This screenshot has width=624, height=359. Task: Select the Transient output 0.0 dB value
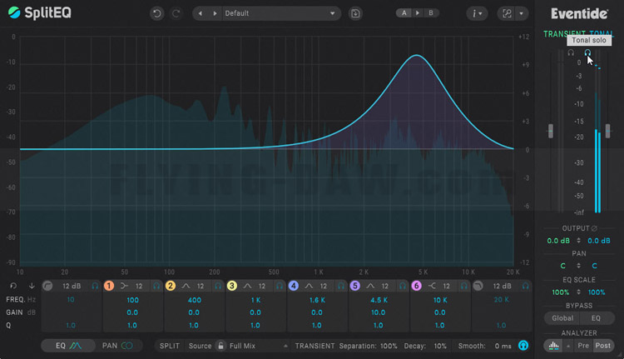point(558,241)
